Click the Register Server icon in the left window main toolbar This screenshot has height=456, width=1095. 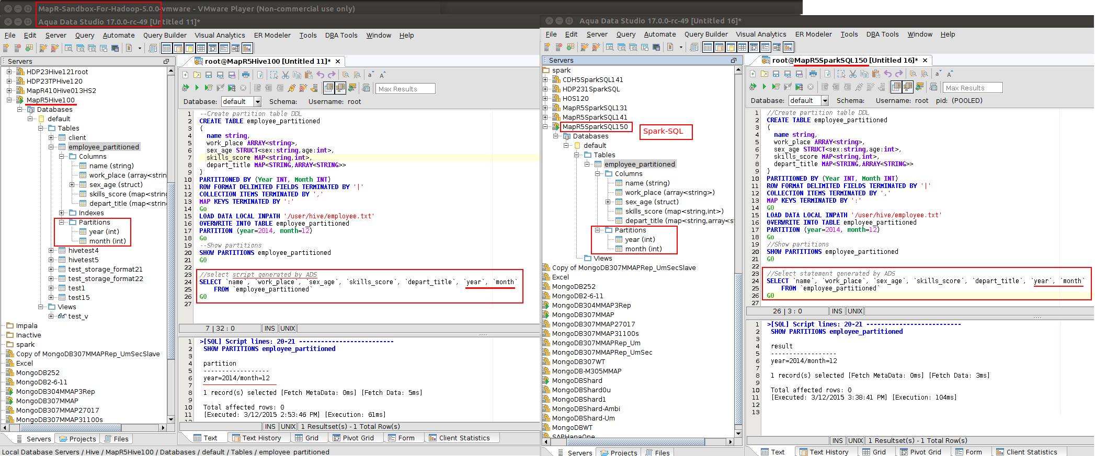click(6, 48)
